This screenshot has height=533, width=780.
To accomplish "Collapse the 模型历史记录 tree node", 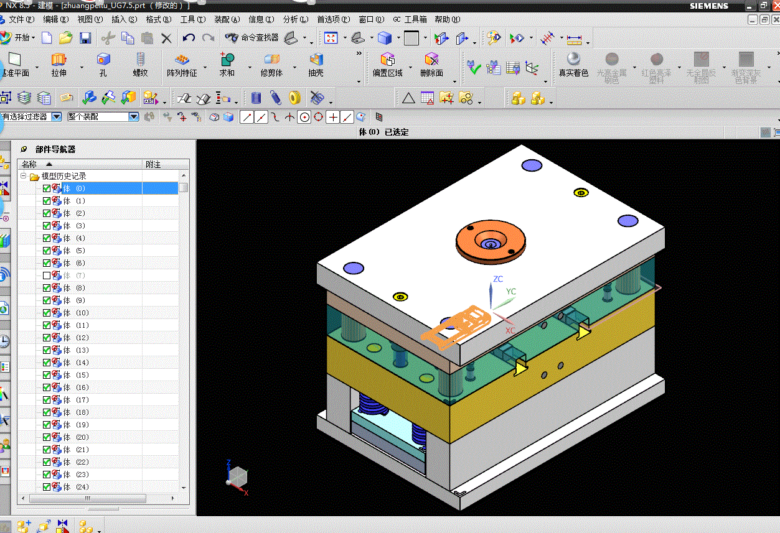I will 24,176.
